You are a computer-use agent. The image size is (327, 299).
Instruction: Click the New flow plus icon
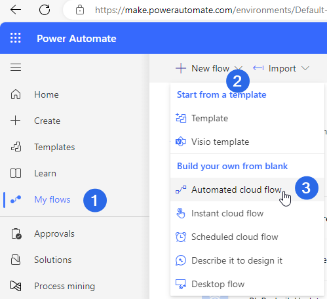coord(181,68)
